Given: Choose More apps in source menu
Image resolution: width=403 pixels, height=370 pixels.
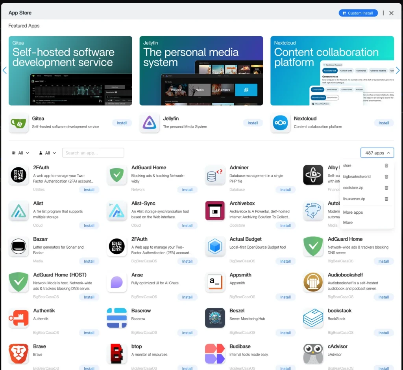Looking at the screenshot, I should 353,212.
